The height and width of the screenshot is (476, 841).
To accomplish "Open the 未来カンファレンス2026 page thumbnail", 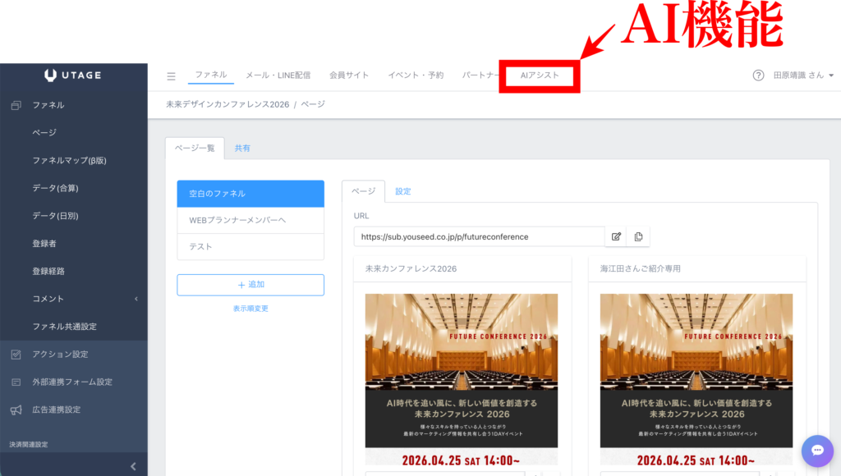I will 462,379.
